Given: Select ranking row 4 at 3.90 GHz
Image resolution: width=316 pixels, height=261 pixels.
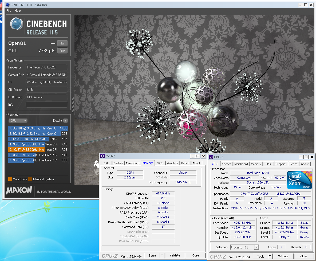Looking at the screenshot, I should (38, 144).
